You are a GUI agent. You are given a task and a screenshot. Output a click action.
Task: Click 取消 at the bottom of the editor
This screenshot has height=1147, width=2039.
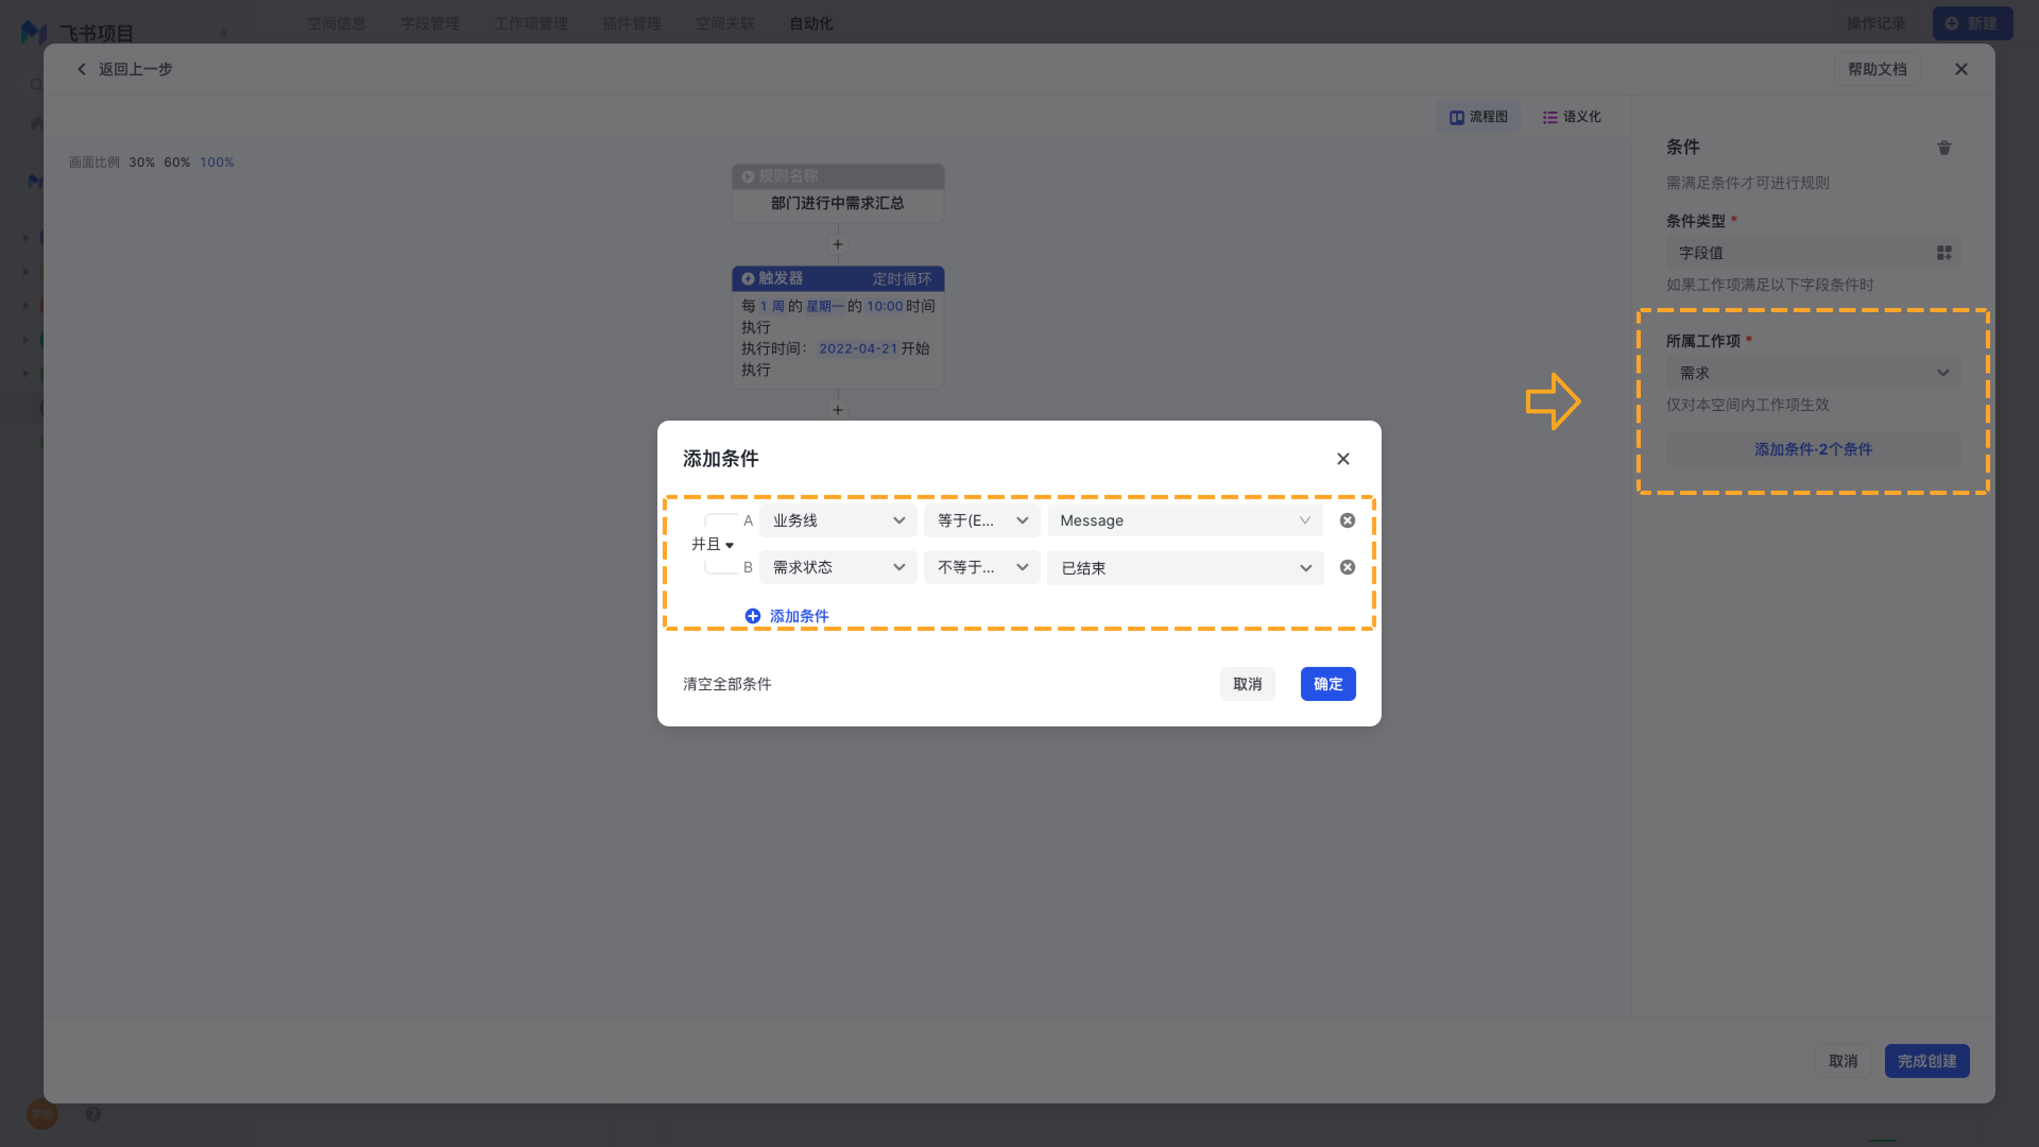point(1843,1061)
